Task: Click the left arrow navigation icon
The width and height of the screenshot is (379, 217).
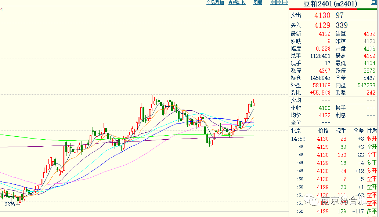Action: tap(273, 3)
